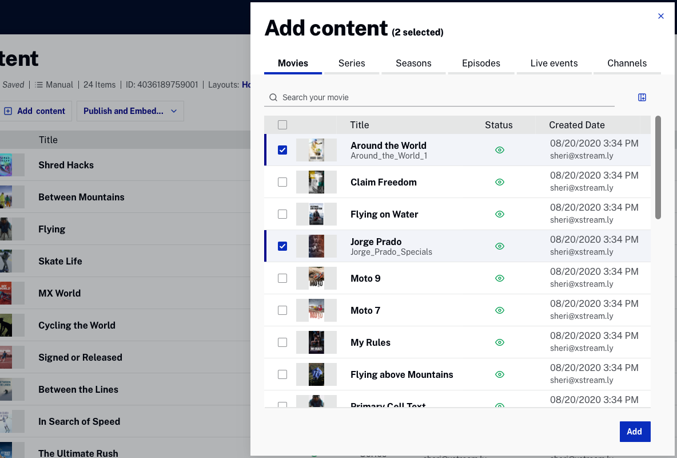Open the Live events tab
The width and height of the screenshot is (677, 458).
(553, 63)
